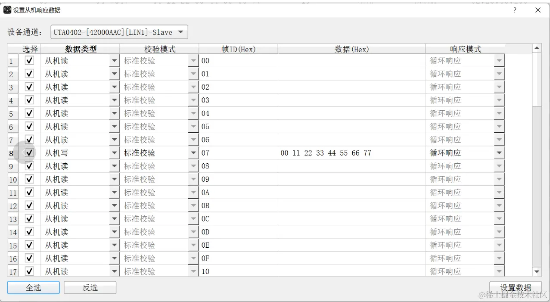The height and width of the screenshot is (302, 550).
Task: Toggle the checkbox for frame ID 0B
Action: pos(30,205)
